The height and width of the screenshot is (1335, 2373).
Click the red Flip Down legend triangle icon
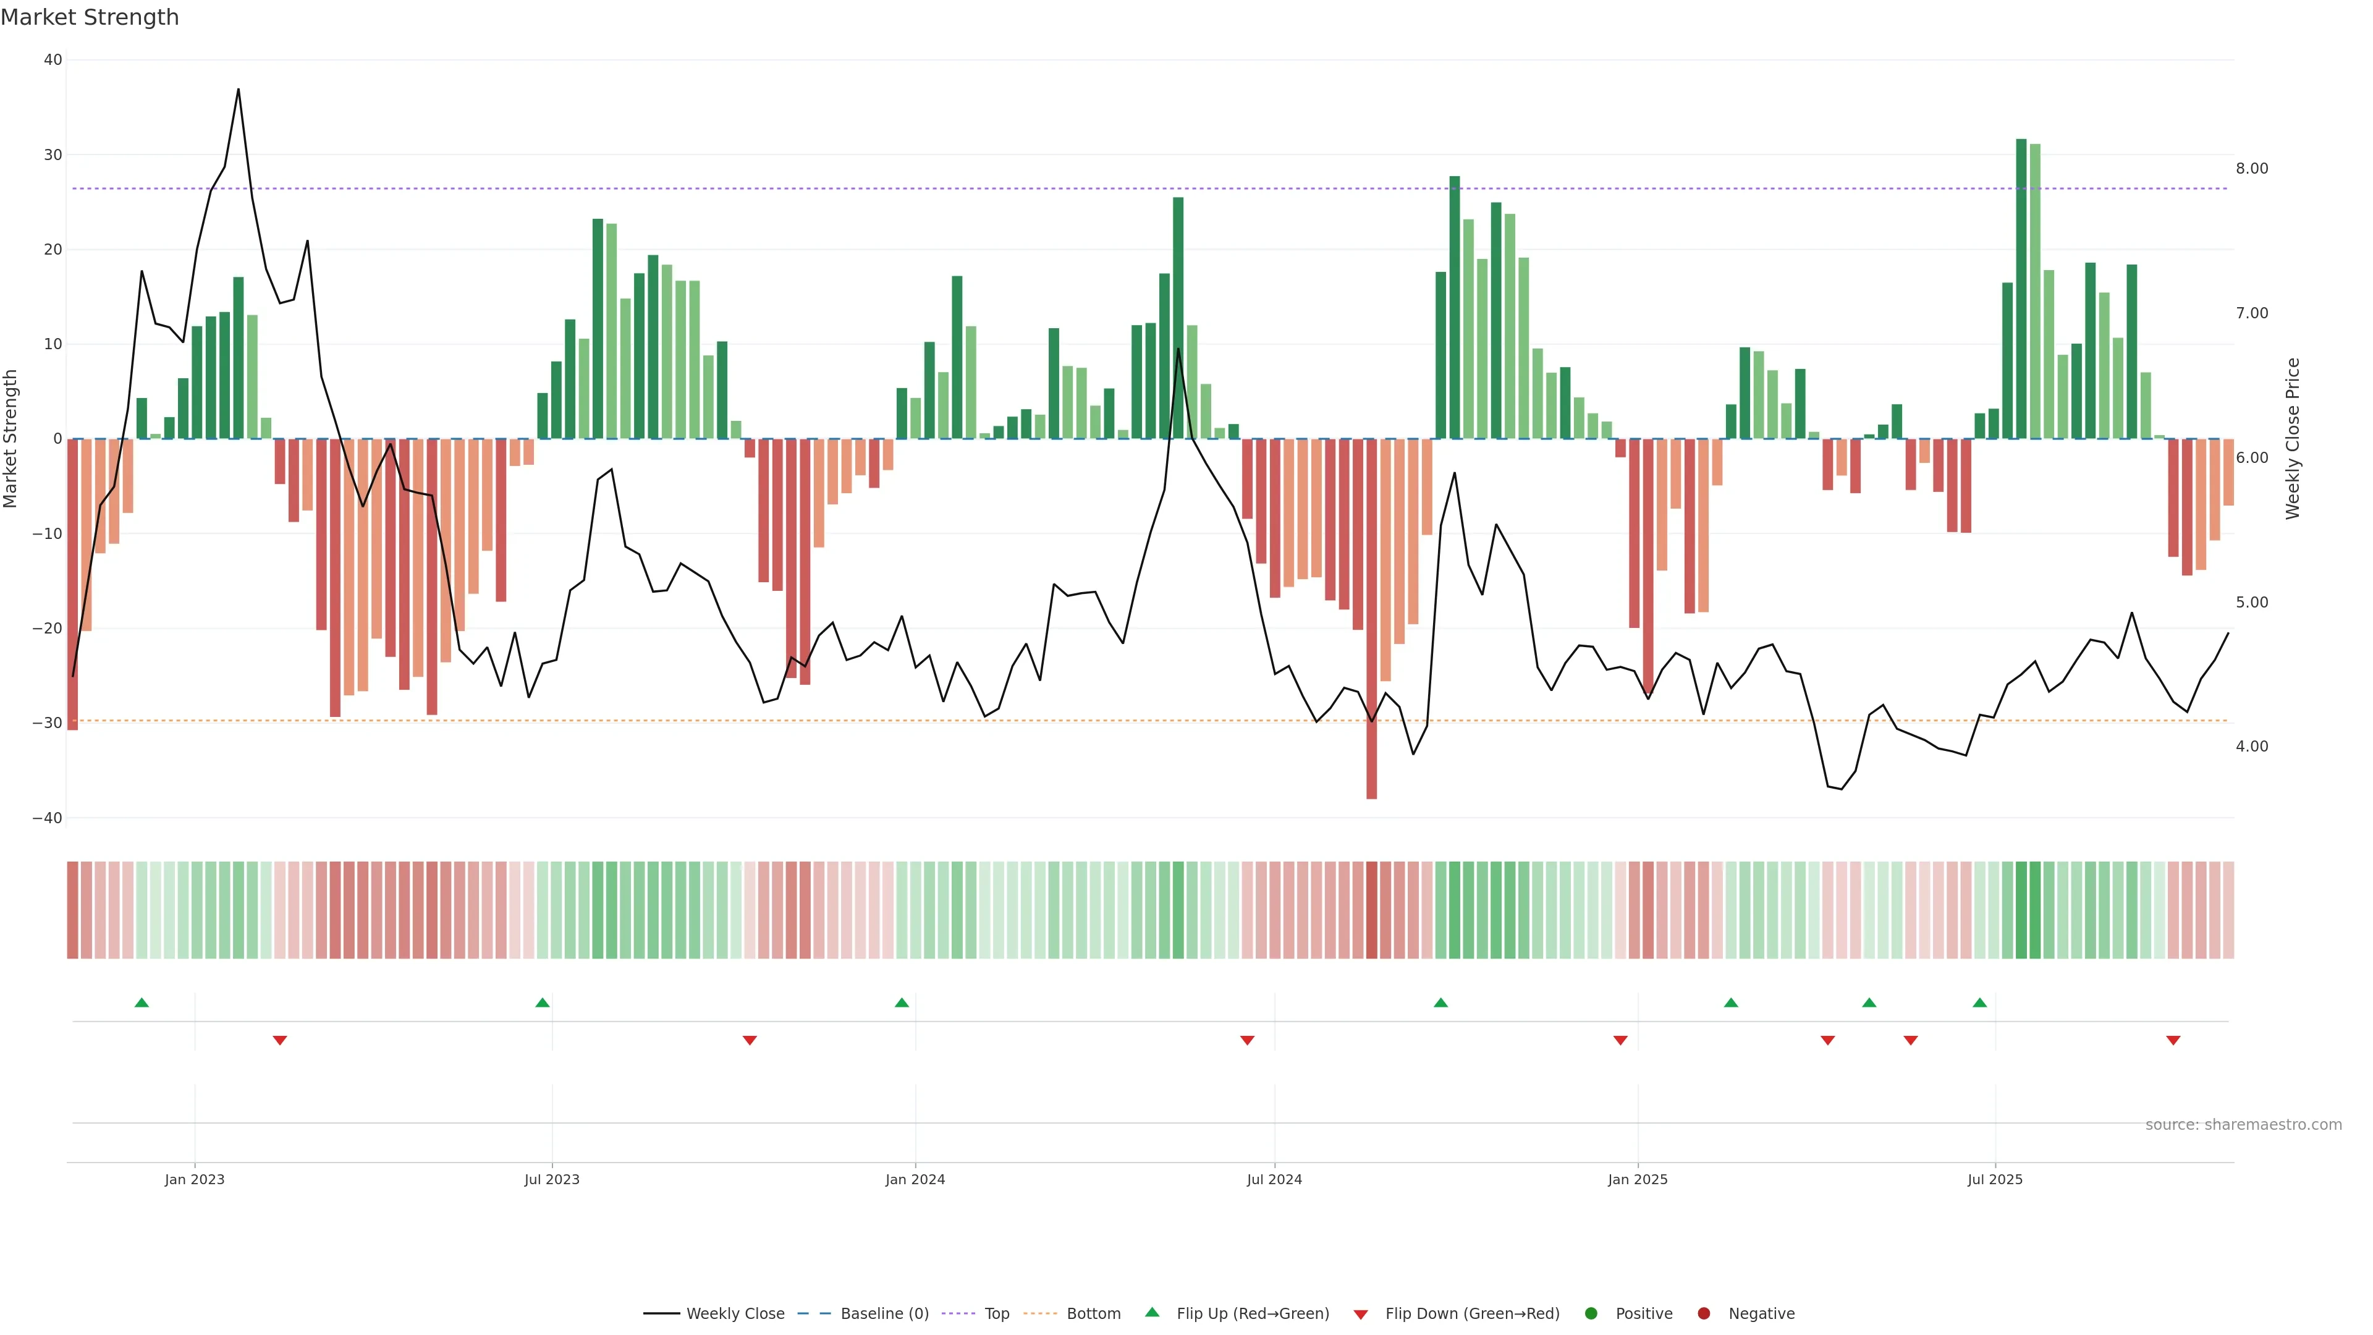1361,1315
